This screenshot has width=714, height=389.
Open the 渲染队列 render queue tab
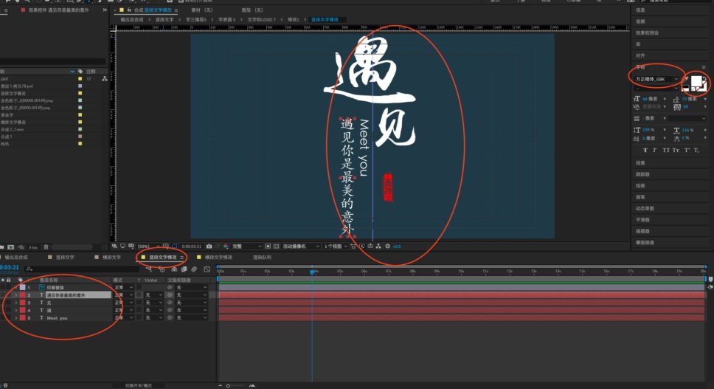(262, 258)
